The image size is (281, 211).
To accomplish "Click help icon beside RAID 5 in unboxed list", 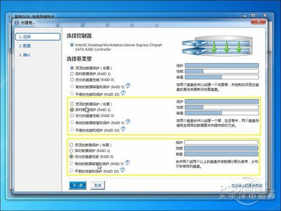I will (x=128, y=86).
